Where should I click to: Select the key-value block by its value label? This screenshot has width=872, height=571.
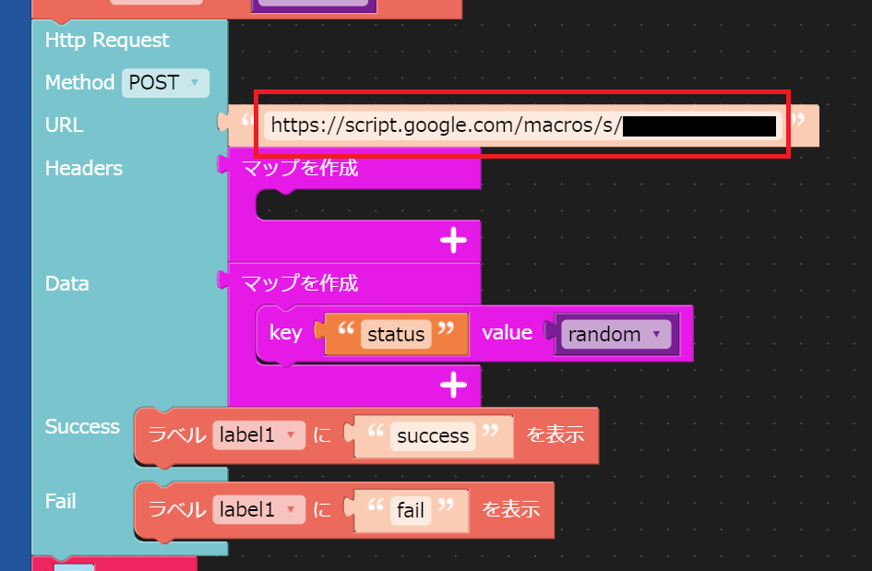pos(507,333)
